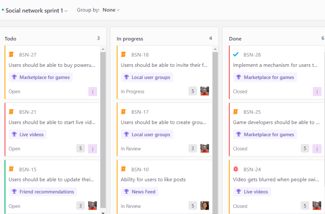Click assignee avatar on BSN-10 card

(x=205, y=206)
